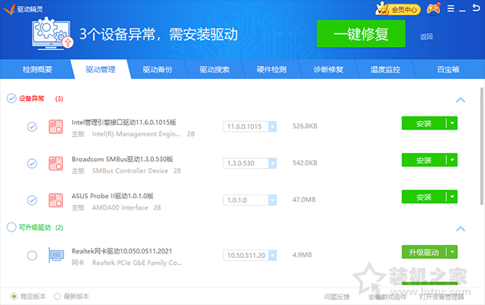485x305 pixels.
Task: Open the 1.0.1.0 version dropdown
Action: tap(273, 200)
